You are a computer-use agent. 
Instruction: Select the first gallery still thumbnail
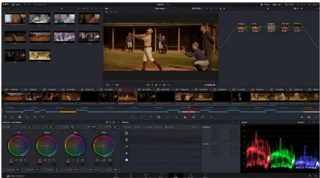15,19
